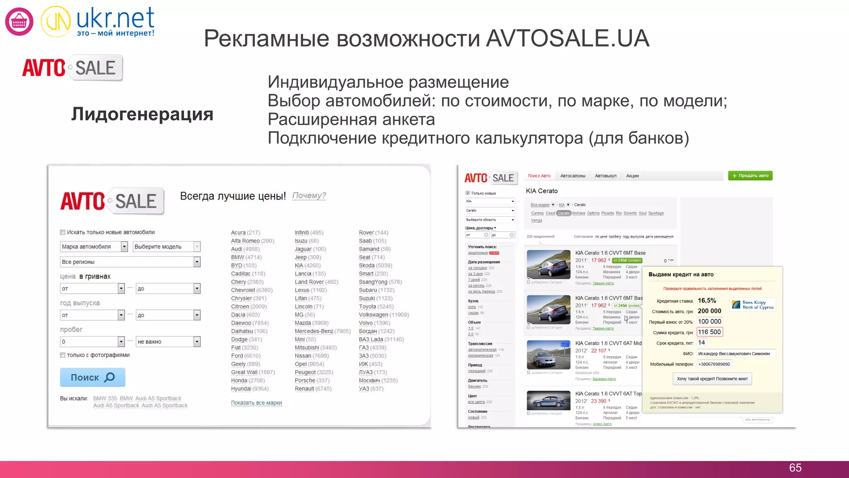The height and width of the screenshot is (478, 849).
Task: Uncheck the 'Только новые' checkbox
Action: click(x=468, y=193)
